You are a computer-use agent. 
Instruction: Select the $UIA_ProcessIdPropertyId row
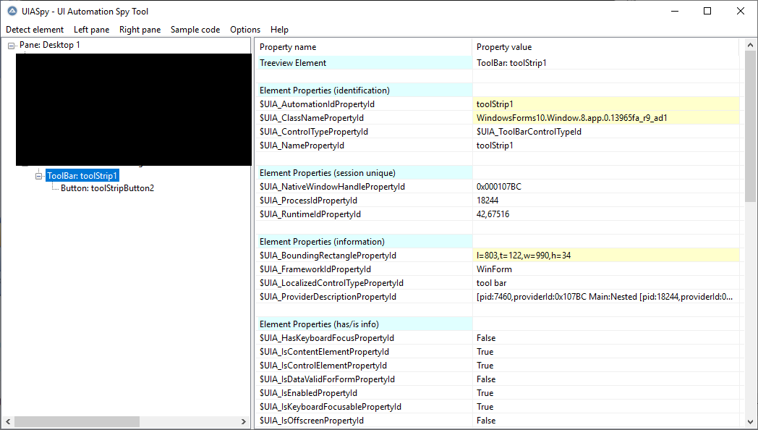pyautogui.click(x=498, y=201)
